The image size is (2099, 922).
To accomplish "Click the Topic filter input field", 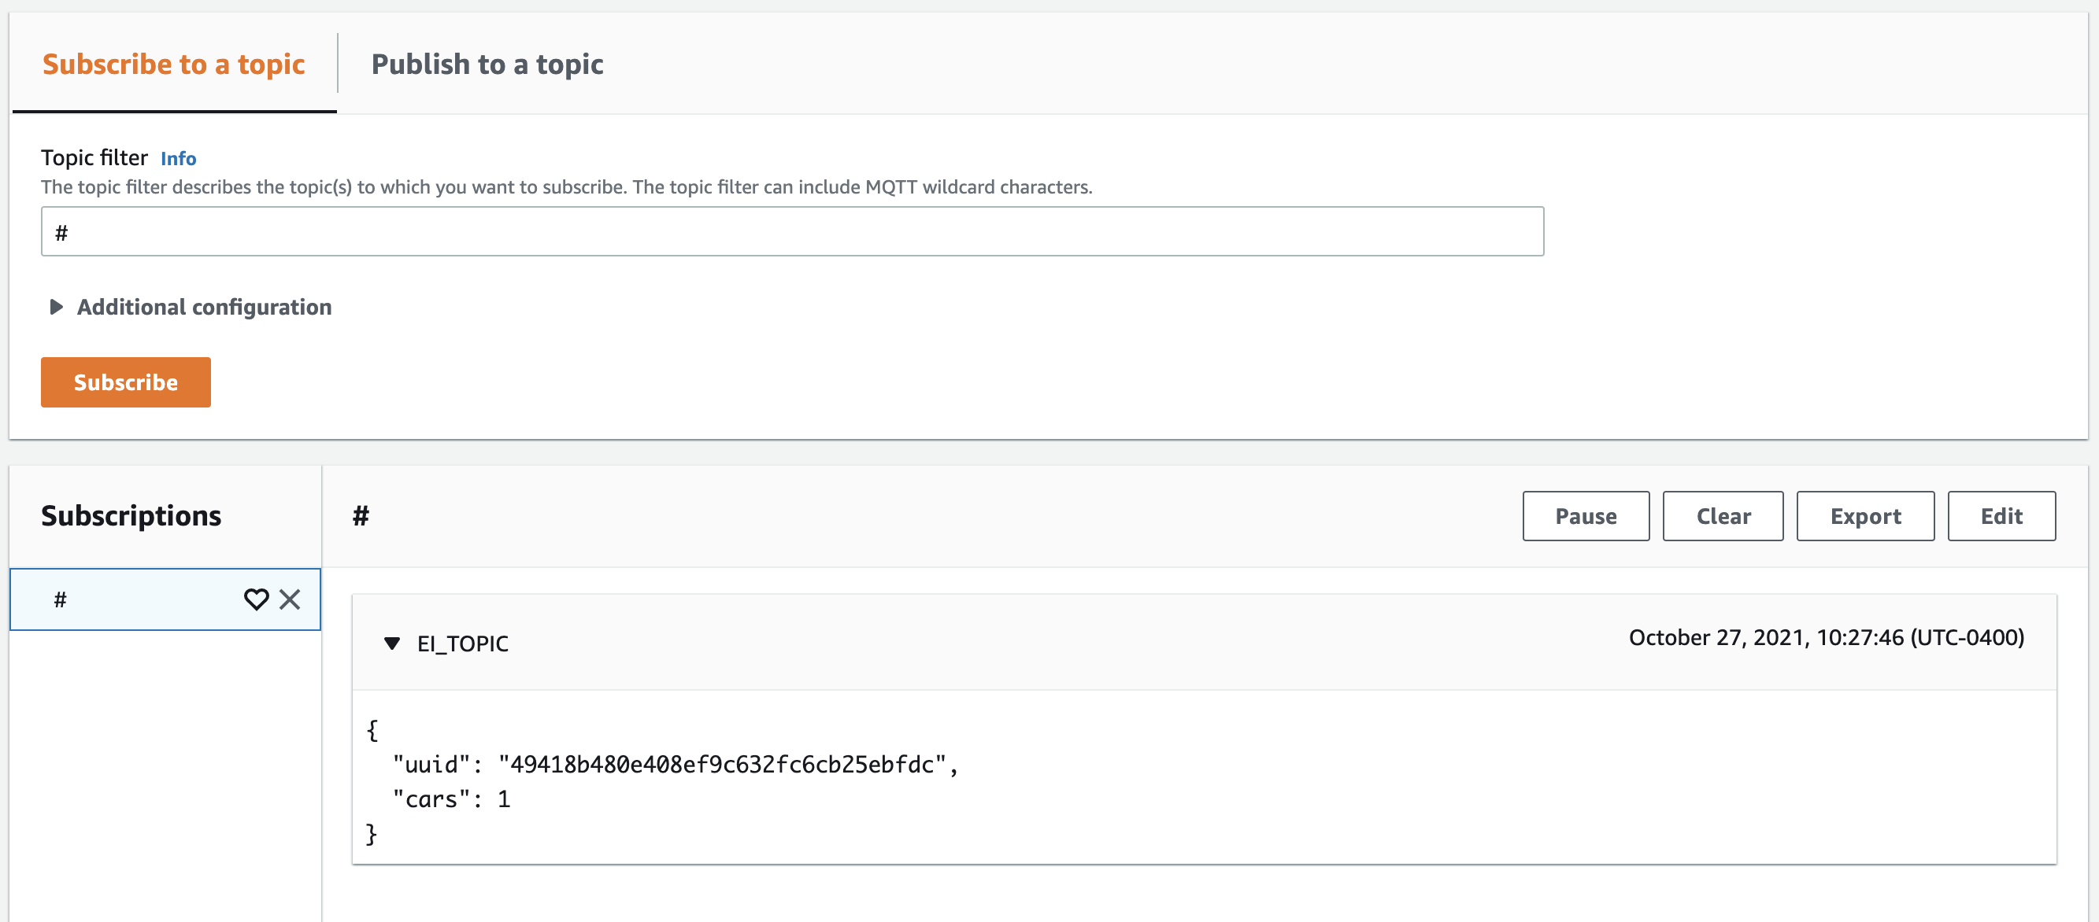I will coord(790,230).
